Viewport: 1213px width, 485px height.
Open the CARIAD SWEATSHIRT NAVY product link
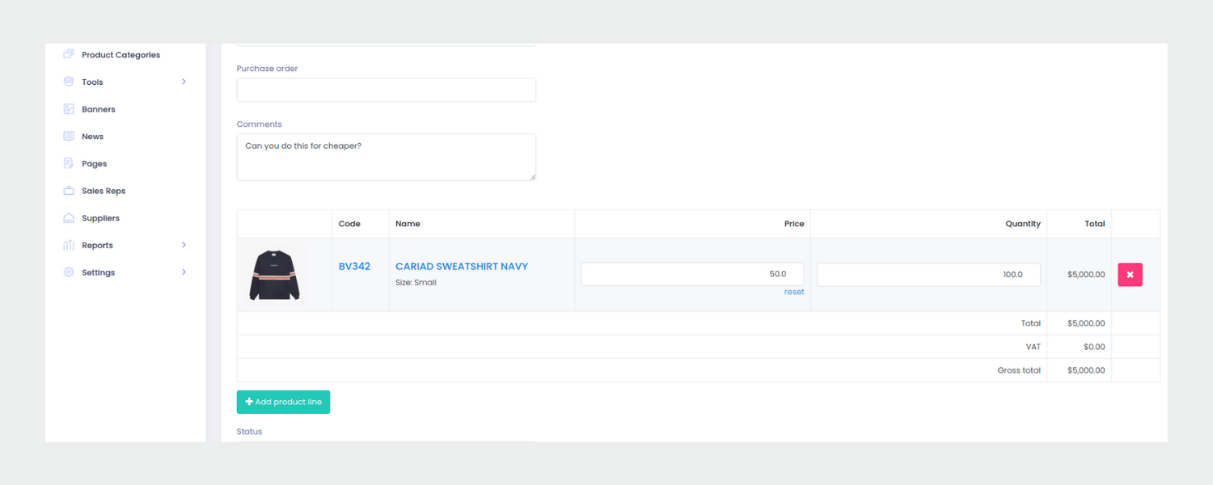(461, 266)
